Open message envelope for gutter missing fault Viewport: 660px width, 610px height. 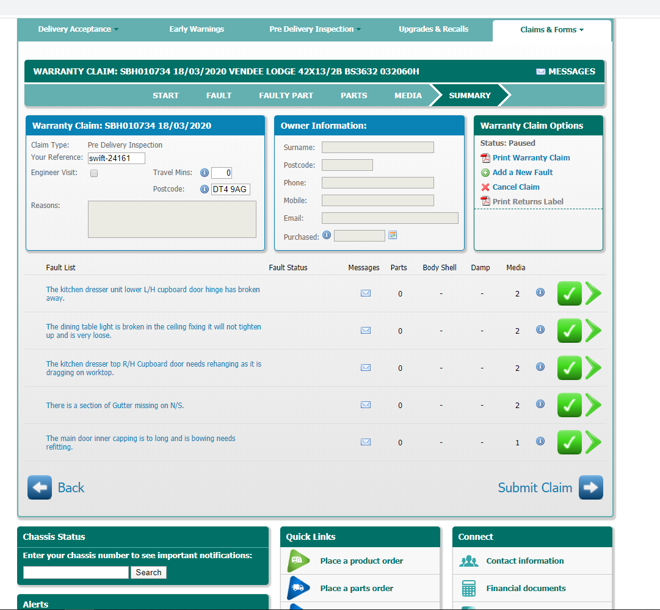(x=366, y=405)
